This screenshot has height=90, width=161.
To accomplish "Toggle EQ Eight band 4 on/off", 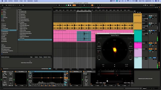I will [46, 85].
